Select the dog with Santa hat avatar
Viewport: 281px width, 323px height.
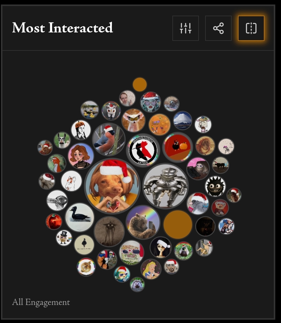(113, 186)
